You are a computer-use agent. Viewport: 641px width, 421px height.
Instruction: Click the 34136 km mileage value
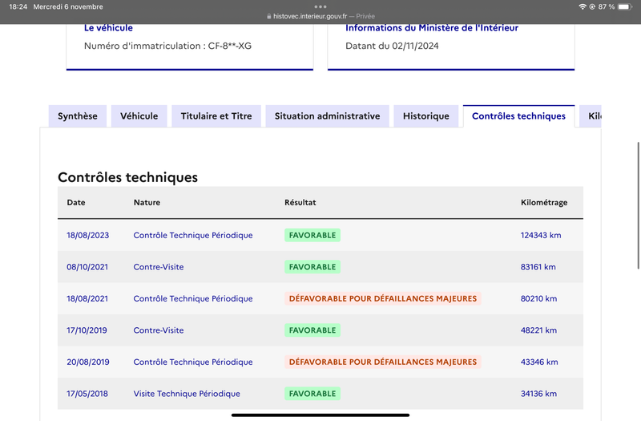pos(538,394)
